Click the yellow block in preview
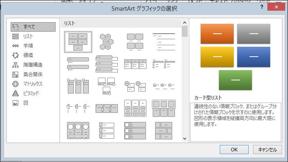Image resolution: width=288 pixels, height=162 pixels. click(x=217, y=57)
